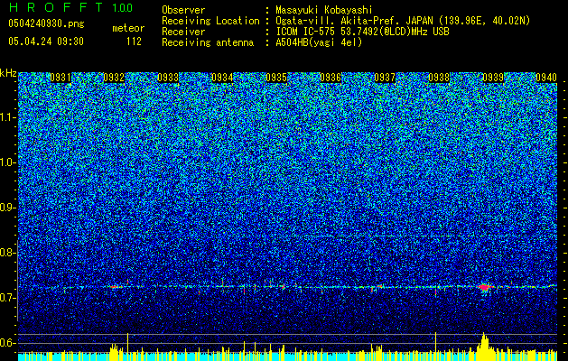568x361 pixels.
Task: Click the 'Observer' field label
Action: (x=183, y=10)
